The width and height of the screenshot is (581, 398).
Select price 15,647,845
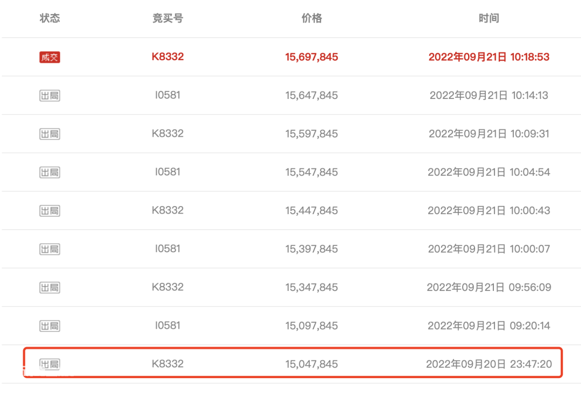(x=311, y=96)
